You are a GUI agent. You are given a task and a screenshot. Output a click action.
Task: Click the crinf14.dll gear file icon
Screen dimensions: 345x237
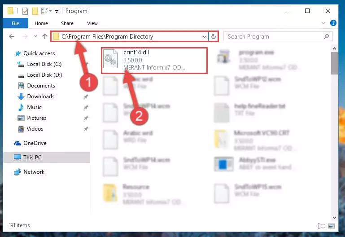[110, 59]
